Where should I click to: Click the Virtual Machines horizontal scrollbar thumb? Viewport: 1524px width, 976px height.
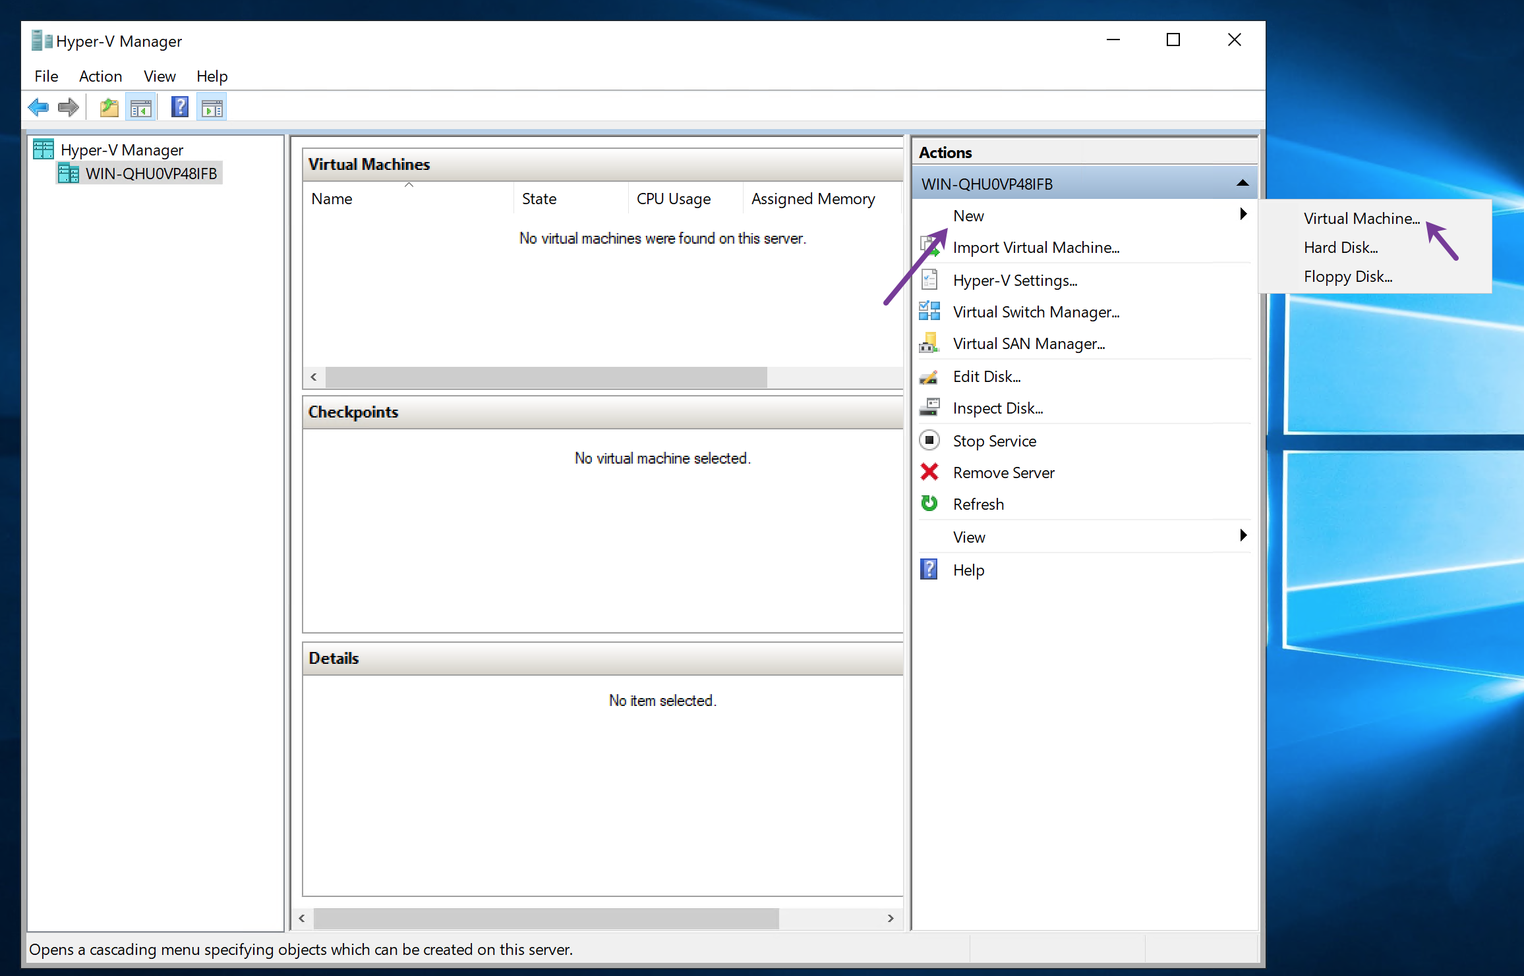546,377
